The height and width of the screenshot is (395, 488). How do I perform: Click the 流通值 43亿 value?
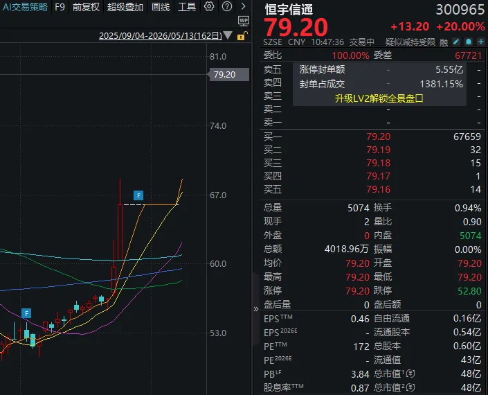471,360
